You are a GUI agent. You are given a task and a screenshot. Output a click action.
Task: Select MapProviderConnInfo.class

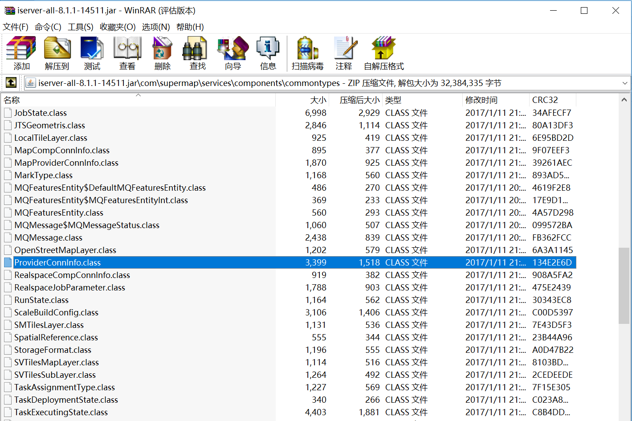tap(66, 163)
